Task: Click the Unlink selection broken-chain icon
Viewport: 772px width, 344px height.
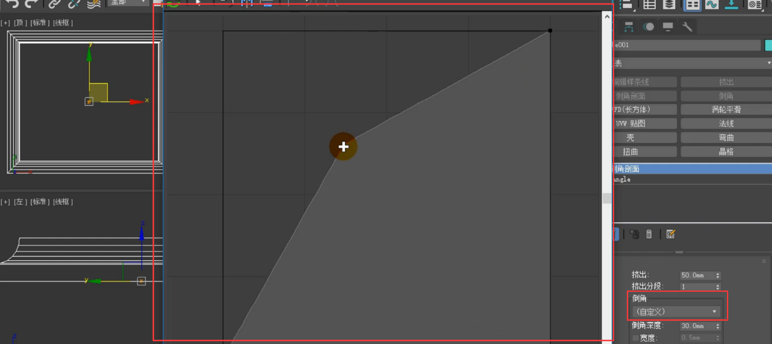Action: pyautogui.click(x=74, y=4)
